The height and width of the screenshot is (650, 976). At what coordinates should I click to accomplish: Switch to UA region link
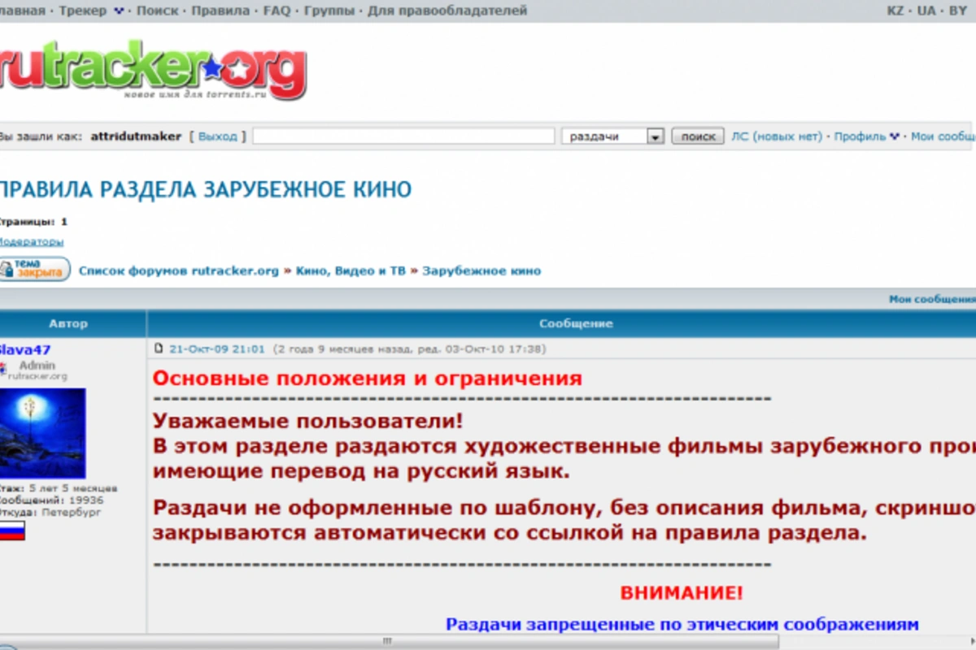click(926, 11)
